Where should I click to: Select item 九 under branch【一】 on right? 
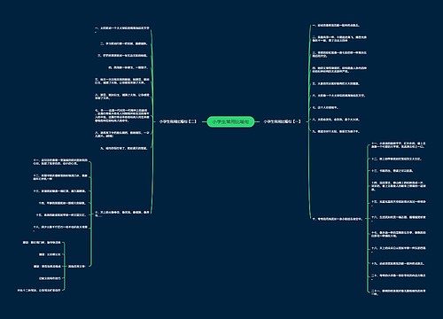[336, 131]
